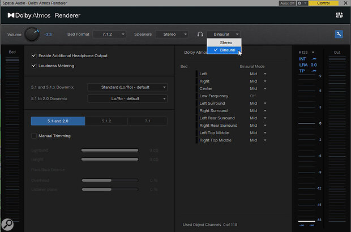The height and width of the screenshot is (232, 351).
Task: Toggle Enable Additional Headphone Output checkbox
Action: click(x=34, y=55)
